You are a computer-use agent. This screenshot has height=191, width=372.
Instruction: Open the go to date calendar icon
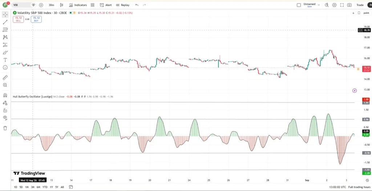[71, 187]
